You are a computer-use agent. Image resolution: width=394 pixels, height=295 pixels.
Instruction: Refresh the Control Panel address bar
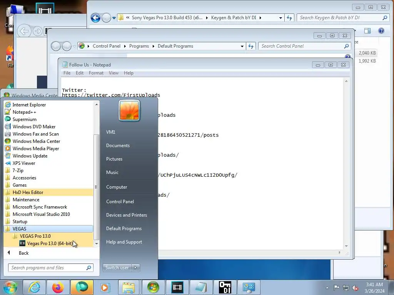tap(251, 46)
